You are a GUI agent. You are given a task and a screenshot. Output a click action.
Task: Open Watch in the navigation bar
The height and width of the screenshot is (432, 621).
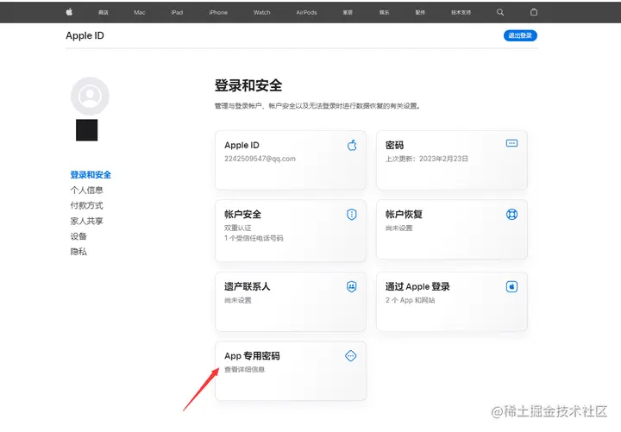262,13
